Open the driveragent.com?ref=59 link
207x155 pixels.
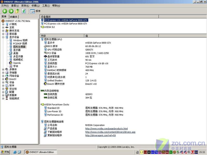click(100, 135)
